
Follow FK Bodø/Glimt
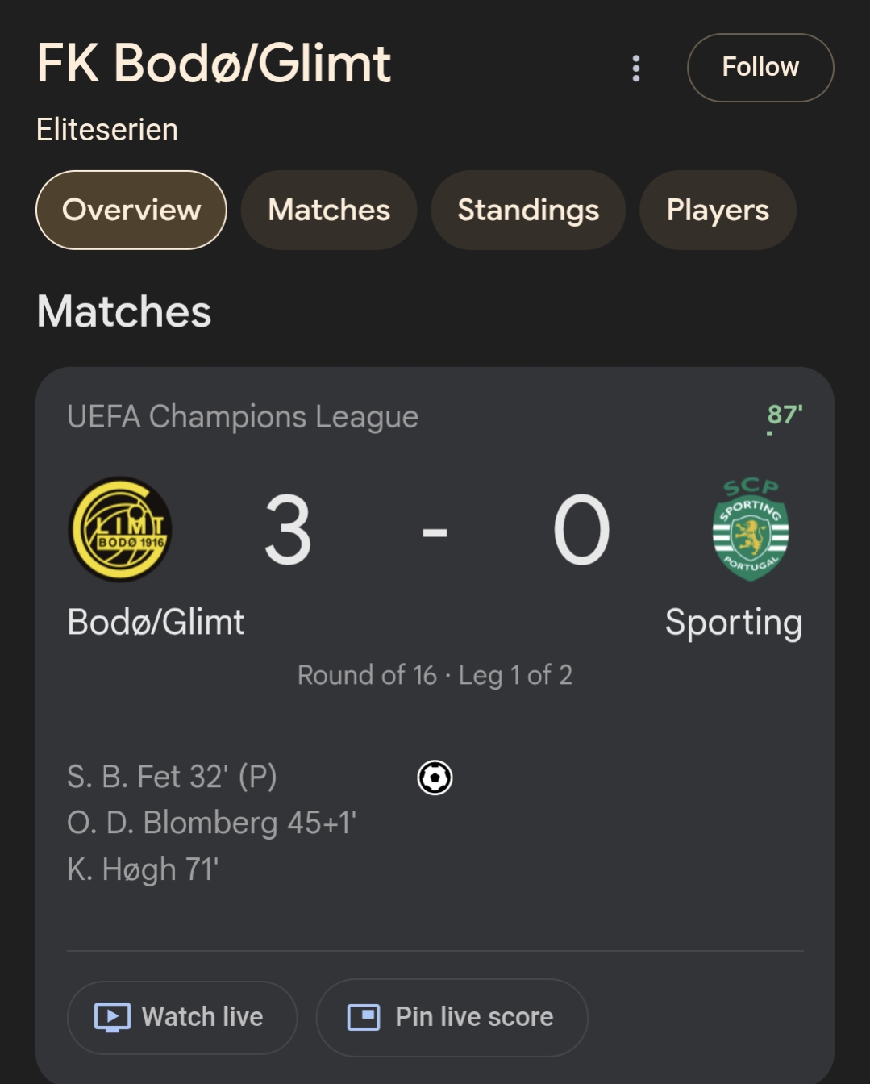pos(760,68)
